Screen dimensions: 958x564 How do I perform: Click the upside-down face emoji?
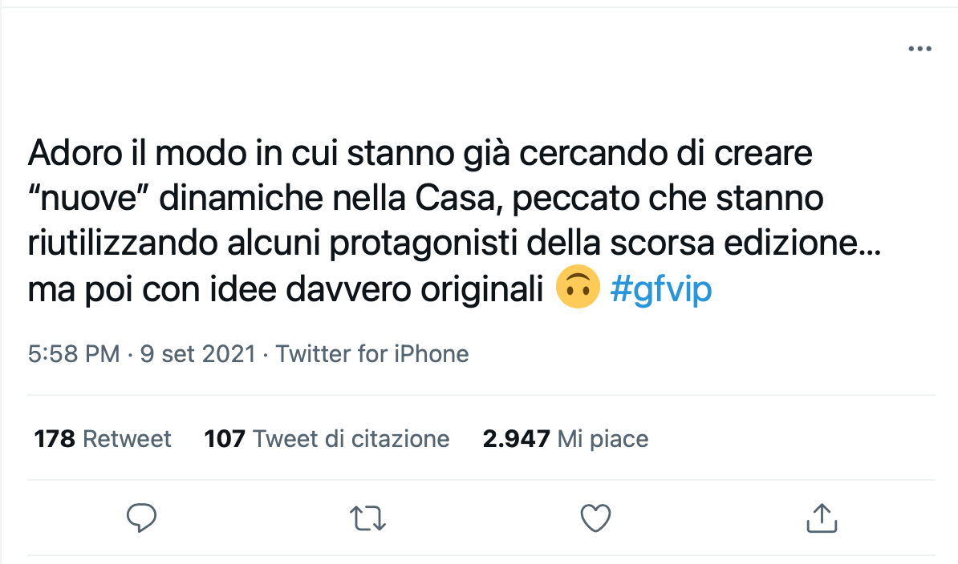coord(578,288)
